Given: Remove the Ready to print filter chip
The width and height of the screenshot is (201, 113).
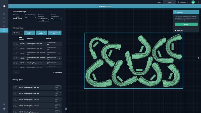Looking at the screenshot, I should click(33, 33).
